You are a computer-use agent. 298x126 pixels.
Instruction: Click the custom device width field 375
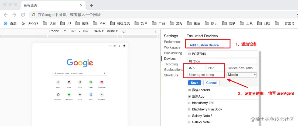point(196,68)
